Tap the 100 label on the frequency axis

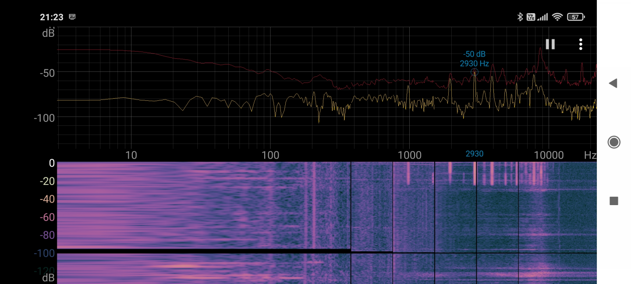pyautogui.click(x=270, y=155)
